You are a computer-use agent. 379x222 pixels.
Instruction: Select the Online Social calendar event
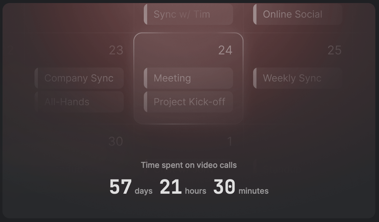pyautogui.click(x=298, y=14)
